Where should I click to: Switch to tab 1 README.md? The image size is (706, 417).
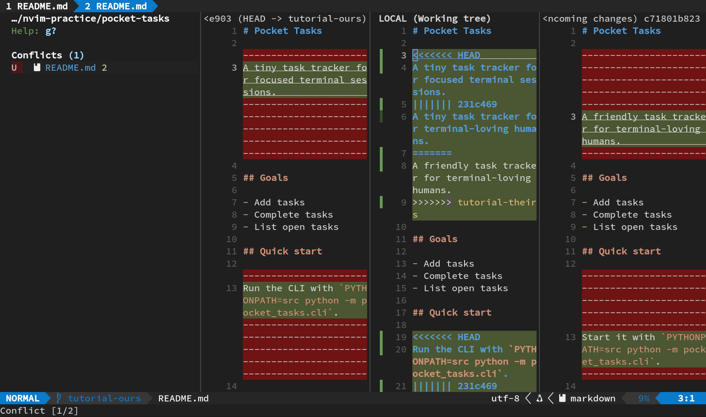point(37,6)
